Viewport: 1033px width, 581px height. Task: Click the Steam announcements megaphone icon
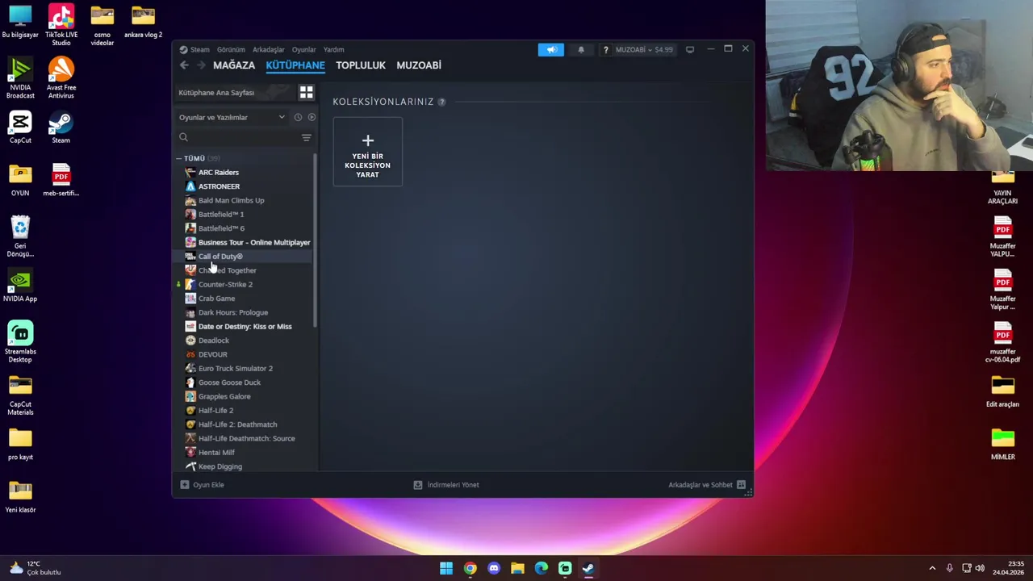click(x=551, y=50)
